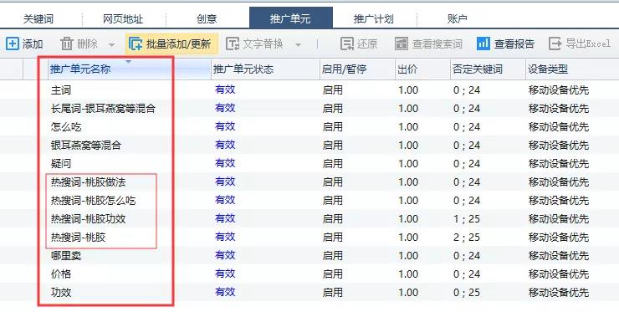
Task: Click 有效 status link for 主词
Action: 225,90
